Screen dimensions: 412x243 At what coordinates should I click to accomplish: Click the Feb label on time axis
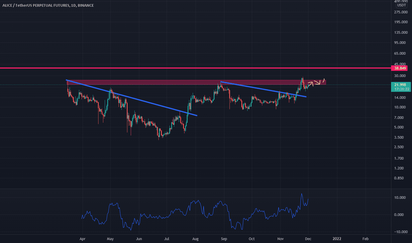[366, 239]
